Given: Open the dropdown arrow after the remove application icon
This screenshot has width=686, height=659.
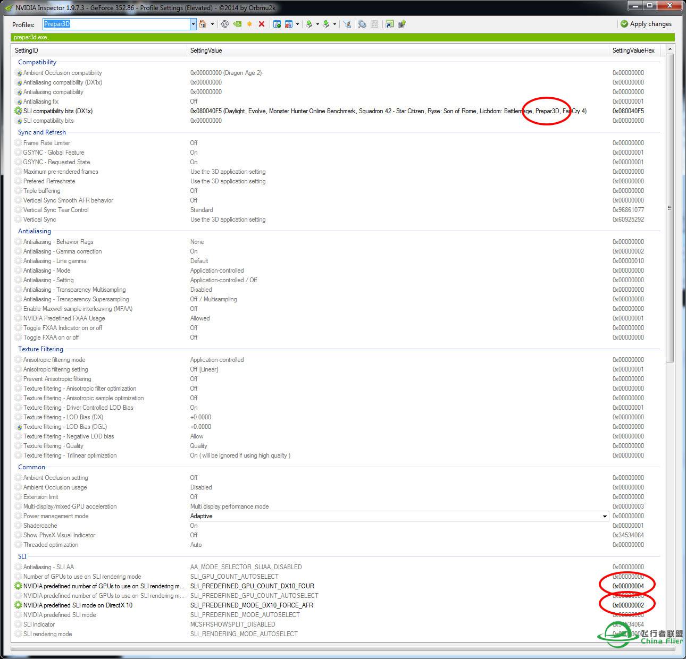Looking at the screenshot, I should (x=297, y=24).
